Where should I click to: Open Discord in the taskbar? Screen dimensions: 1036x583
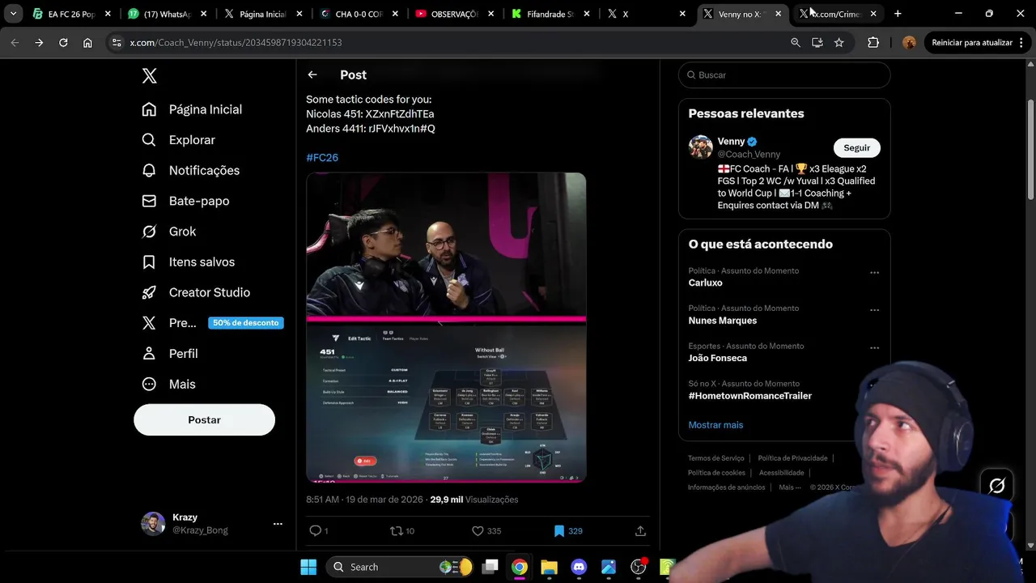click(x=579, y=567)
